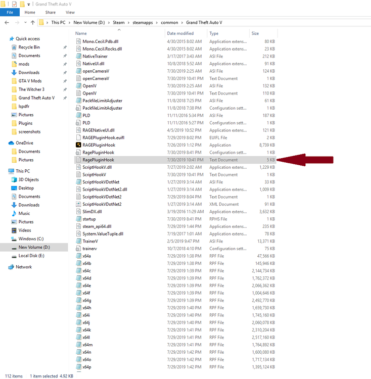Open the mods folder in Quick access
Image resolution: width=371 pixels, height=379 pixels.
pyautogui.click(x=24, y=64)
